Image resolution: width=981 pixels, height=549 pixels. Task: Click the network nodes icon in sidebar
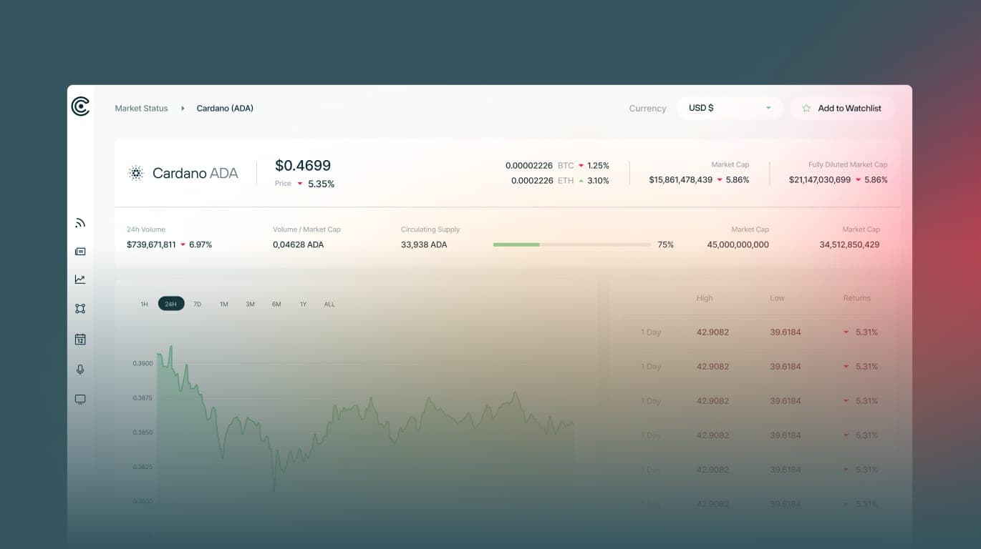tap(80, 309)
